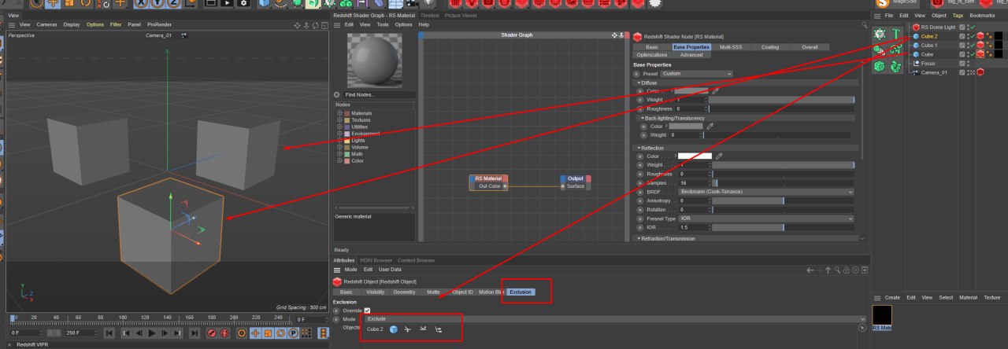The image size is (1008, 349).
Task: Click the cube icon beside Cube.2 in Objects
Action: tap(394, 329)
